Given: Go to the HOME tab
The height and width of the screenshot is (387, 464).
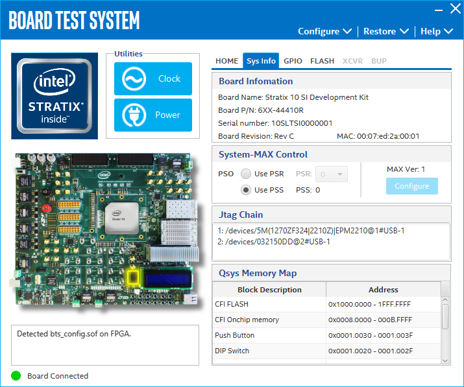Looking at the screenshot, I should pyautogui.click(x=226, y=61).
